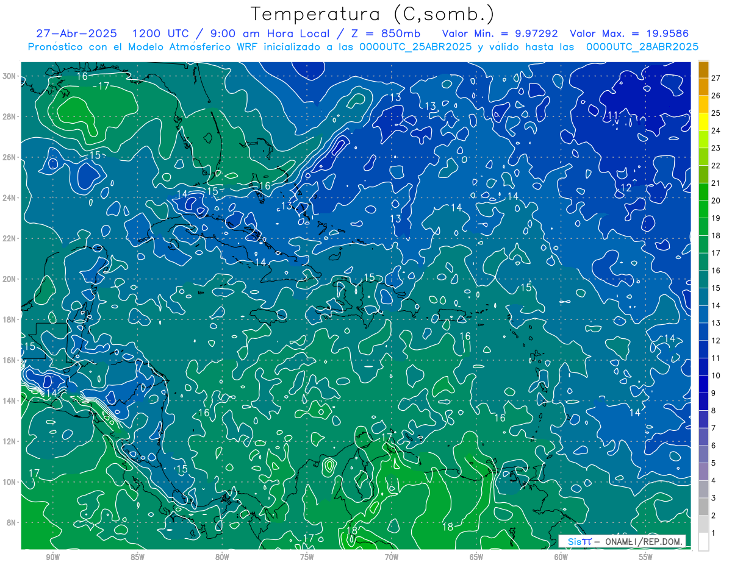The width and height of the screenshot is (732, 565).
Task: Click the '75W' longitude axis label
Action: pyautogui.click(x=307, y=557)
